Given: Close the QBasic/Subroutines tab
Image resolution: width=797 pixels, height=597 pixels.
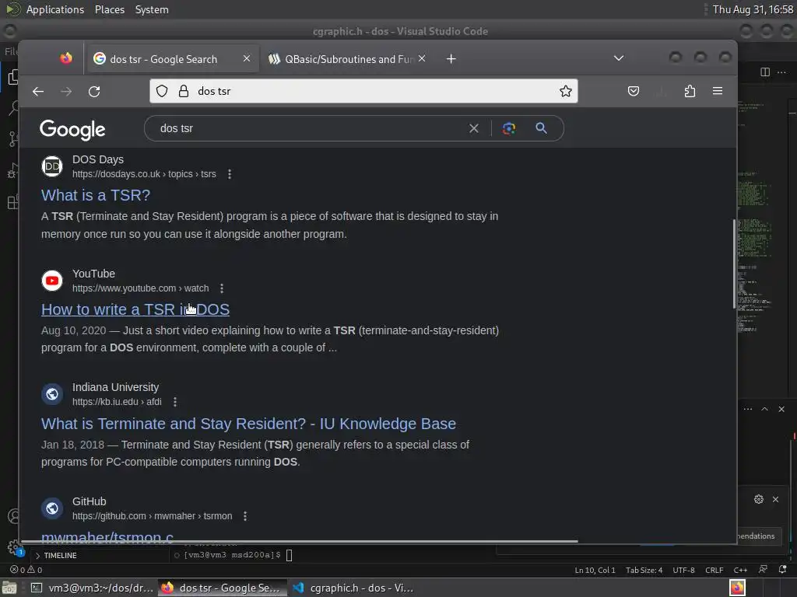Looking at the screenshot, I should (x=422, y=58).
